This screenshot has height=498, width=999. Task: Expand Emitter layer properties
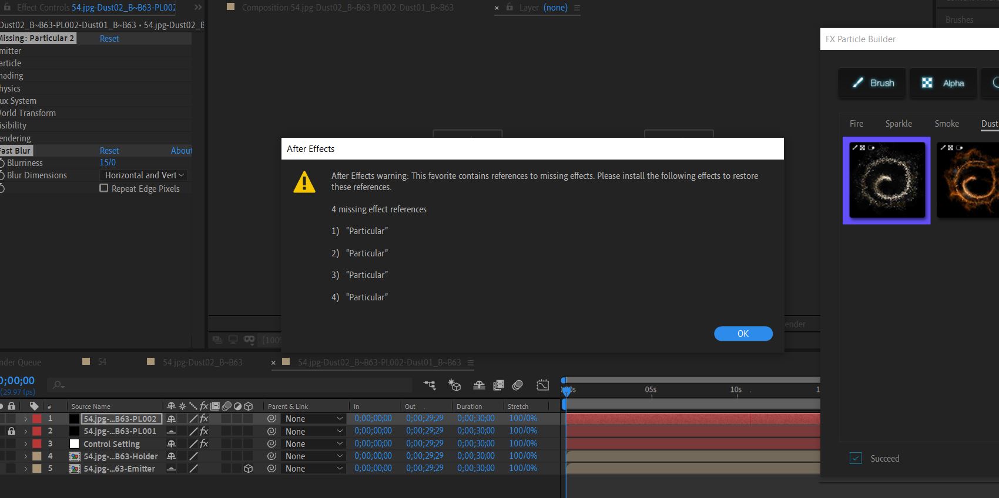coord(25,469)
